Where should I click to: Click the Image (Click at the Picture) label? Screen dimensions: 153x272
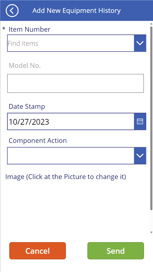(66, 177)
